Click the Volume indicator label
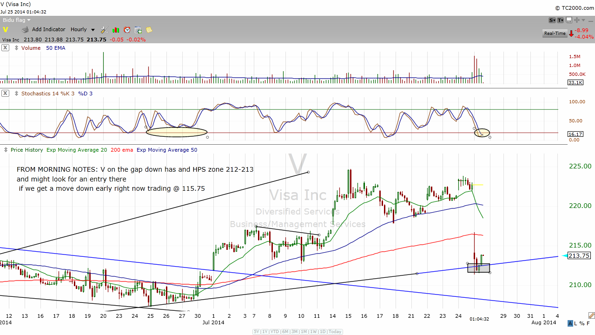 (x=31, y=48)
